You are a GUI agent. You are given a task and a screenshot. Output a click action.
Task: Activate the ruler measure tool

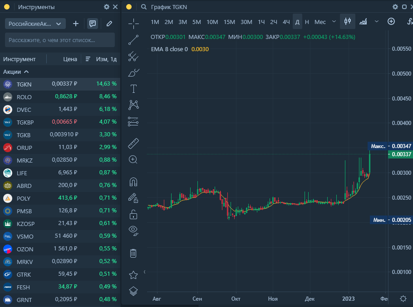coord(133,144)
